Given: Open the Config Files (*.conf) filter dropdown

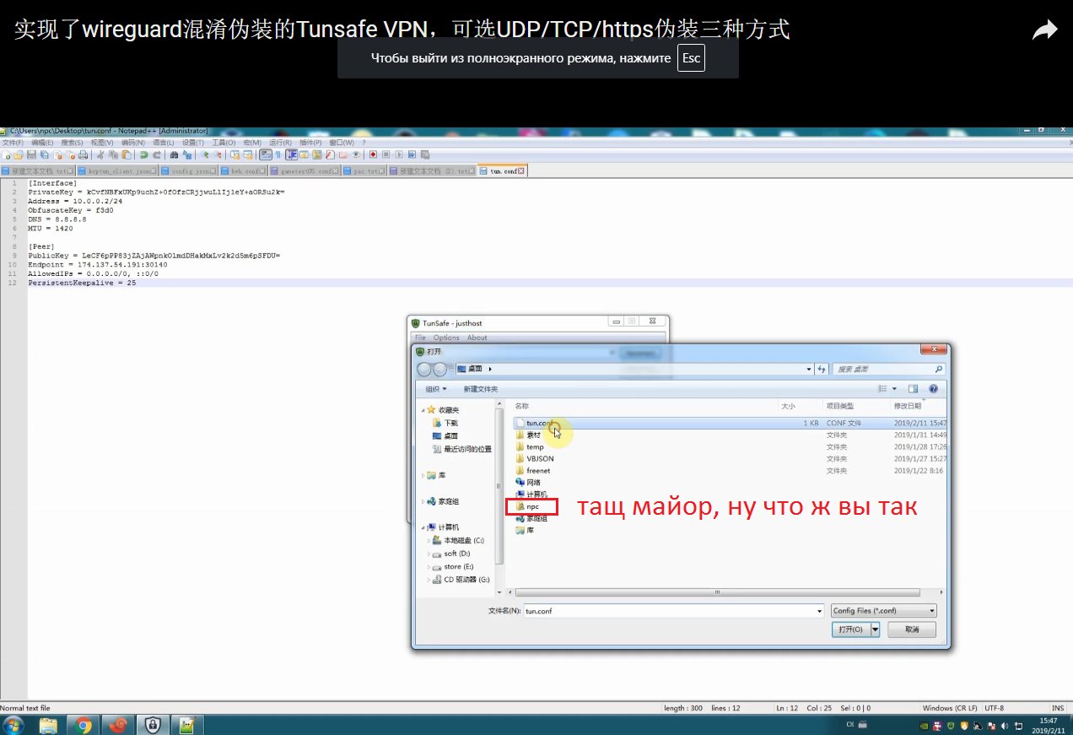Looking at the screenshot, I should [x=883, y=610].
